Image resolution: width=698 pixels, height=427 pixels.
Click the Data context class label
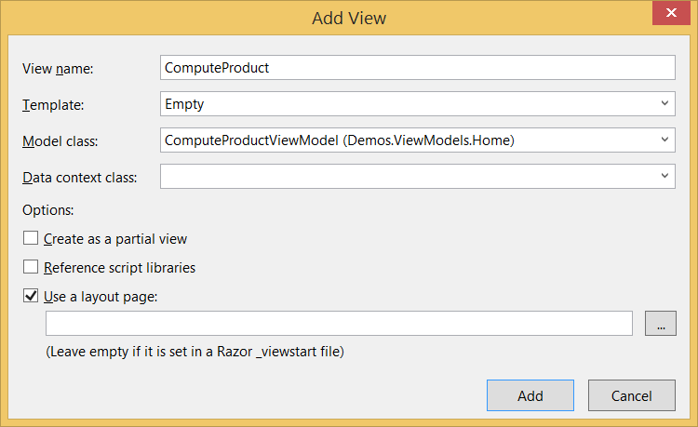(79, 177)
